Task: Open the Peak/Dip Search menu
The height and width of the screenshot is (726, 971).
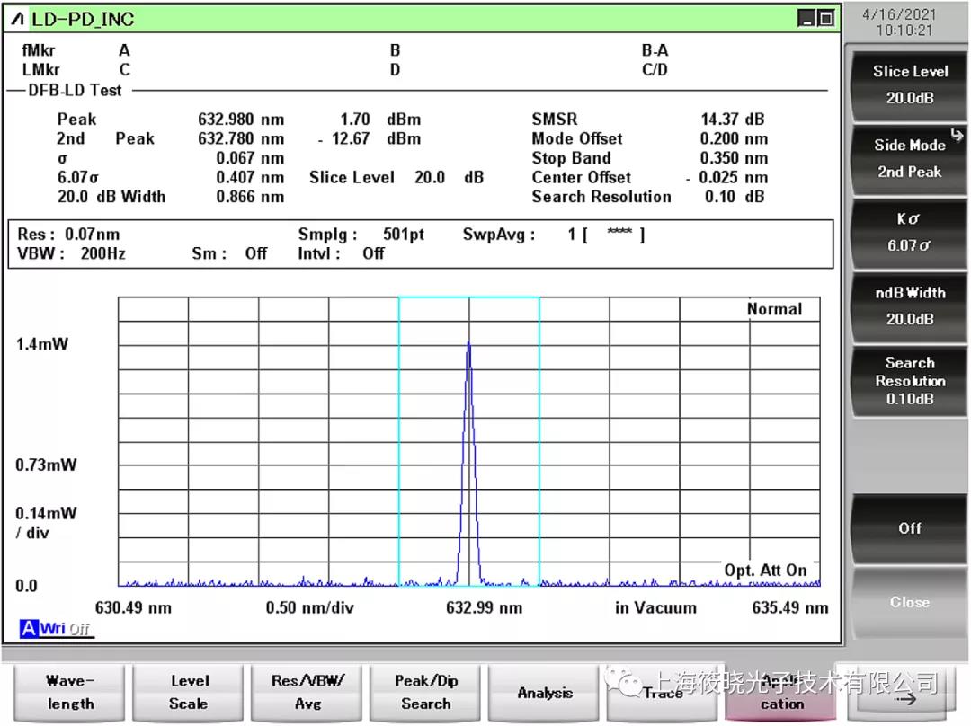Action: point(426,692)
